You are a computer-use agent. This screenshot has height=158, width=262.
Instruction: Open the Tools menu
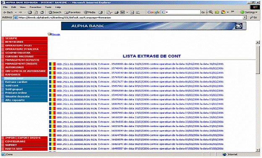(48, 7)
